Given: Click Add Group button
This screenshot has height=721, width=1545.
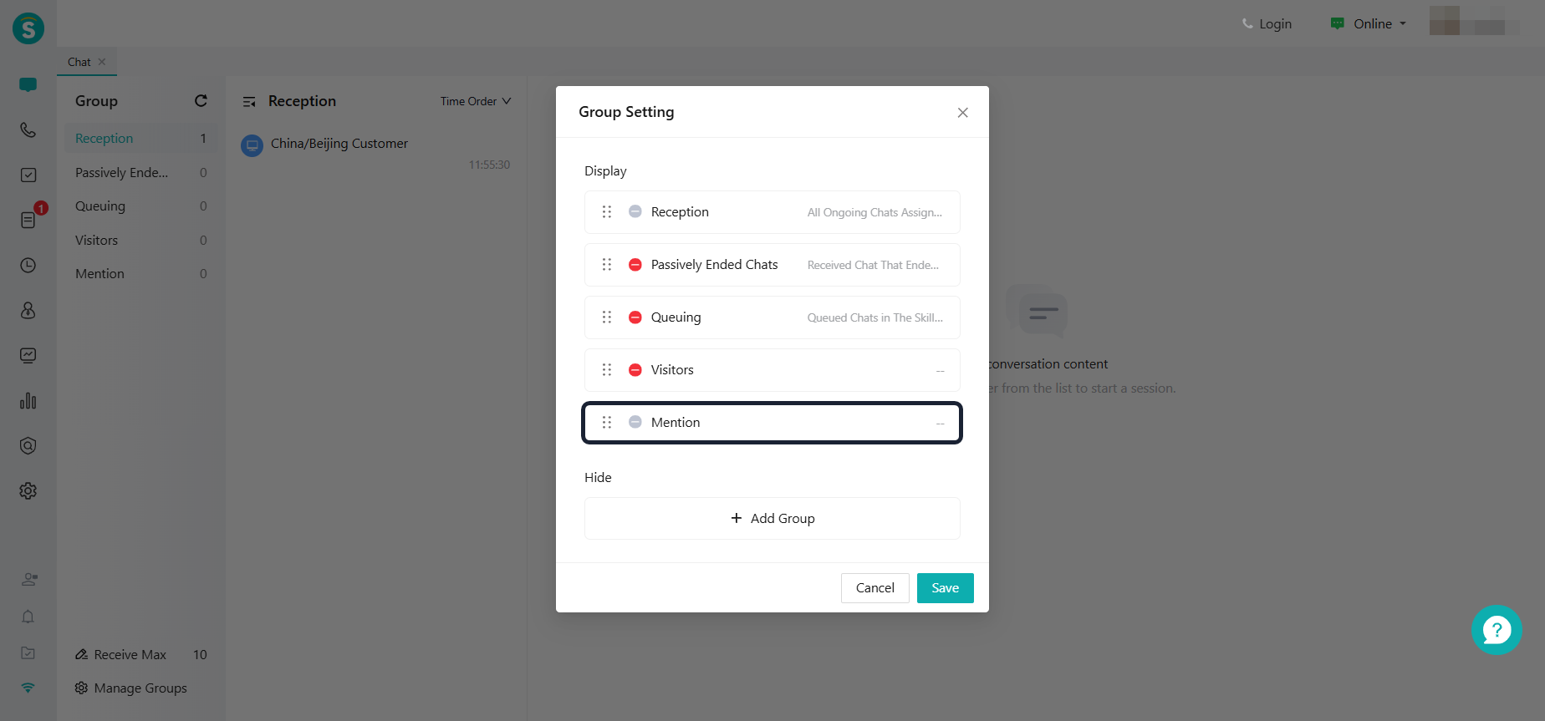Looking at the screenshot, I should [x=772, y=519].
